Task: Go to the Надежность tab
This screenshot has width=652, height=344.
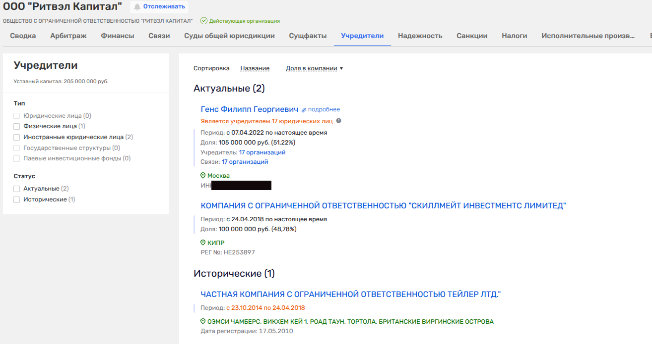Action: [420, 36]
